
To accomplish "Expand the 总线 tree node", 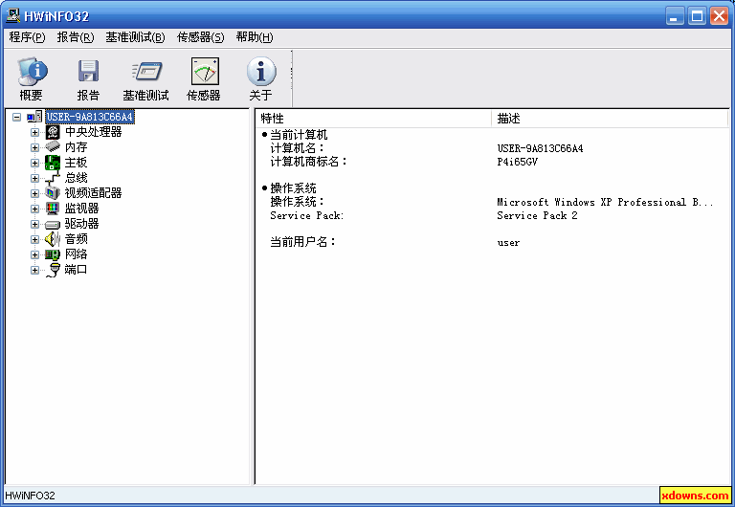I will click(34, 178).
